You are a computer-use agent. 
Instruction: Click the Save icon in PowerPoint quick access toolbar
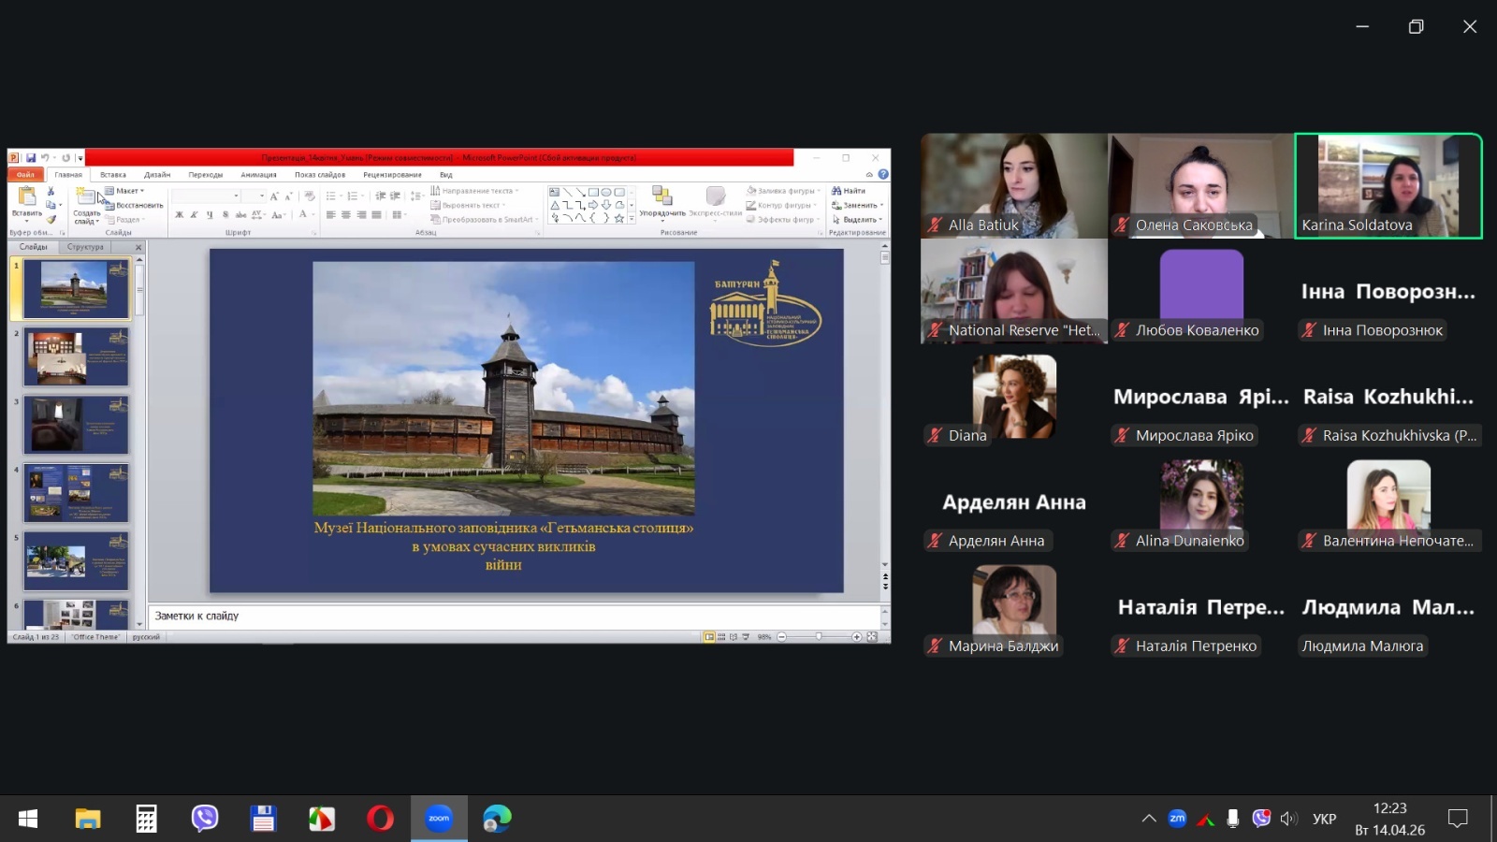[x=31, y=158]
